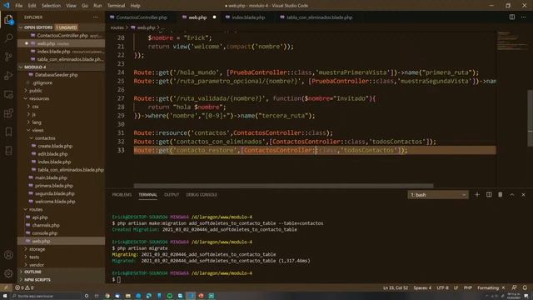Image resolution: width=533 pixels, height=300 pixels.
Task: Open the Windows Start button
Action: tap(5, 296)
